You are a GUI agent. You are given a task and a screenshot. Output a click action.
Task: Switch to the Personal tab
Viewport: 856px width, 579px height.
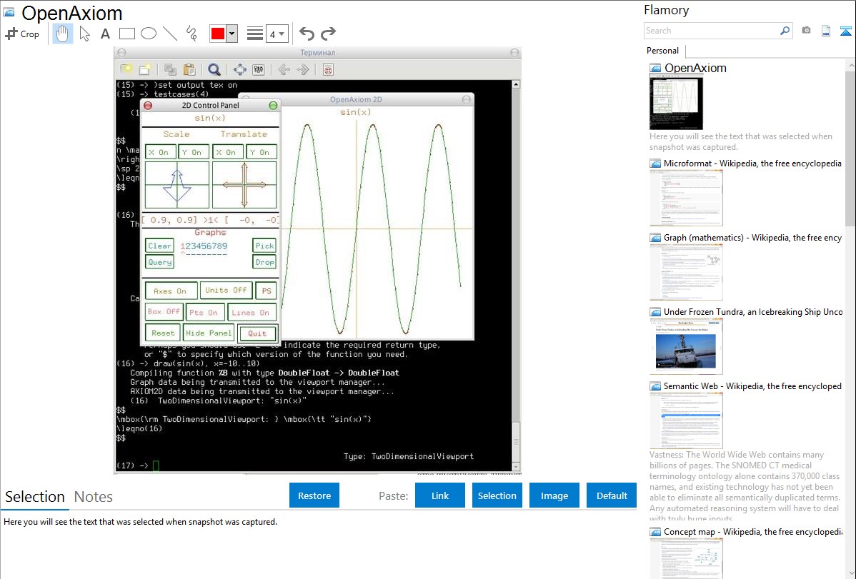click(662, 51)
